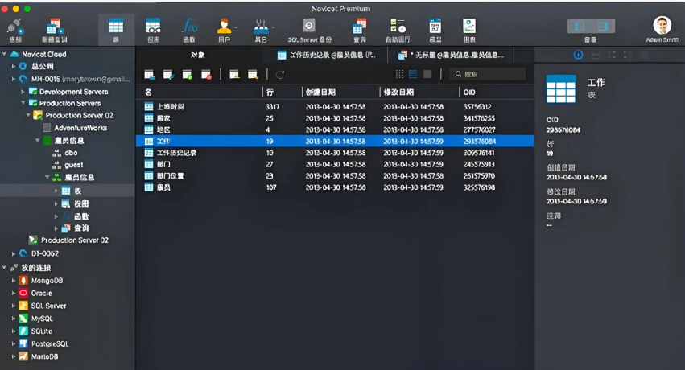Click the Adam Smith profile avatar

click(x=662, y=26)
